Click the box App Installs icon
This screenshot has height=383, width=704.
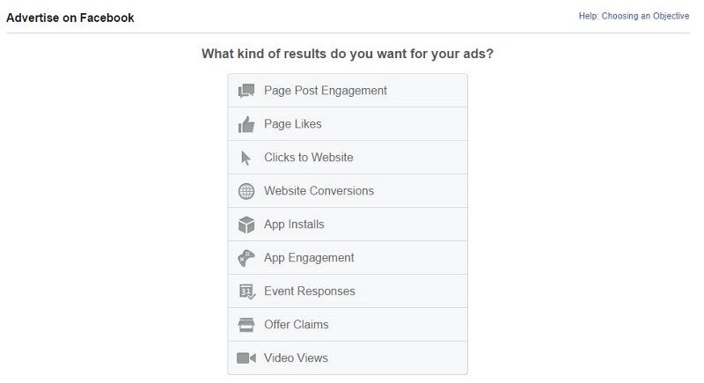coord(246,225)
